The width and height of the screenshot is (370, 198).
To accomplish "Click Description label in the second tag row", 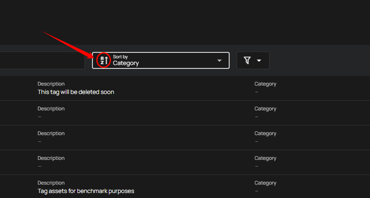I will pos(51,109).
